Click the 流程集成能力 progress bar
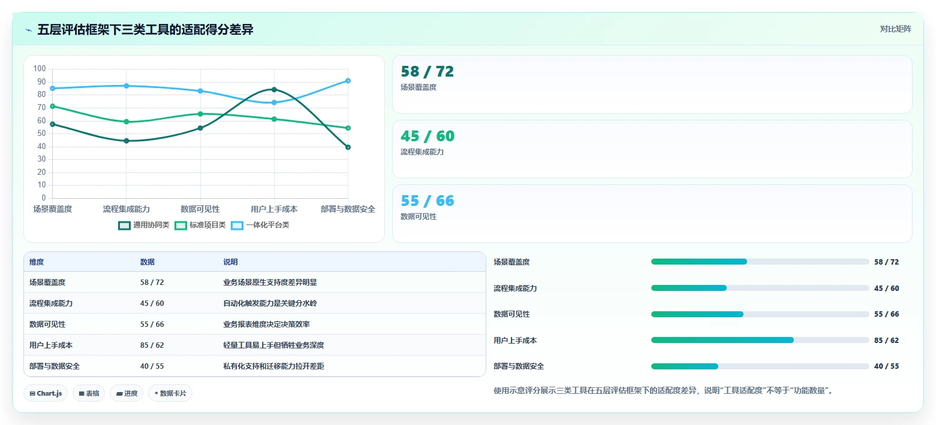The height and width of the screenshot is (425, 936). click(x=760, y=288)
